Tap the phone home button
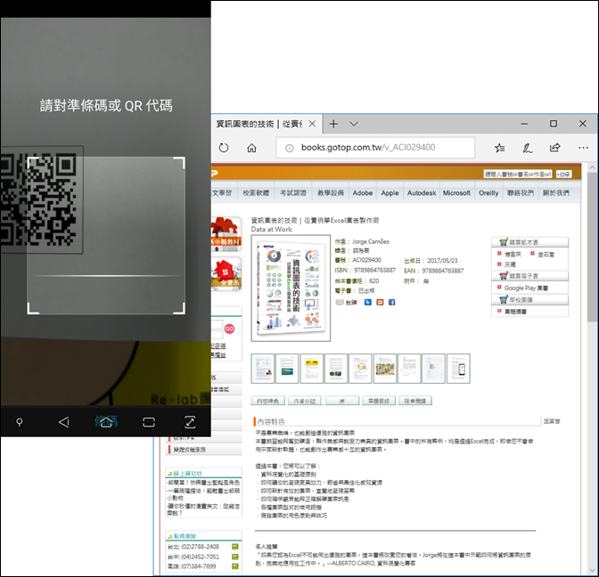The image size is (599, 577). (106, 422)
